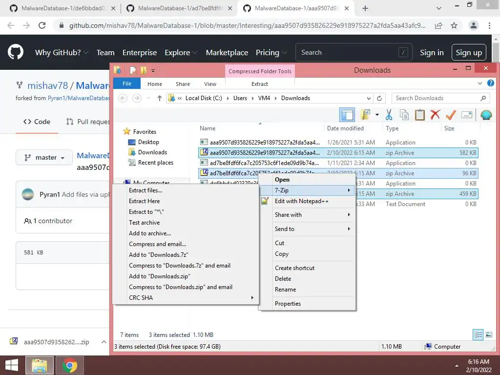Expand the 7-Zip submenu arrow
This screenshot has width=500, height=375.
point(349,190)
